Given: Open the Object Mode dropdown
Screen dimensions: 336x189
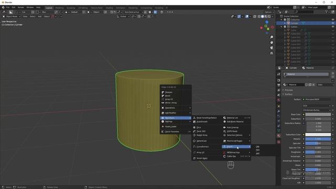Looking at the screenshot, I should (x=12, y=16).
